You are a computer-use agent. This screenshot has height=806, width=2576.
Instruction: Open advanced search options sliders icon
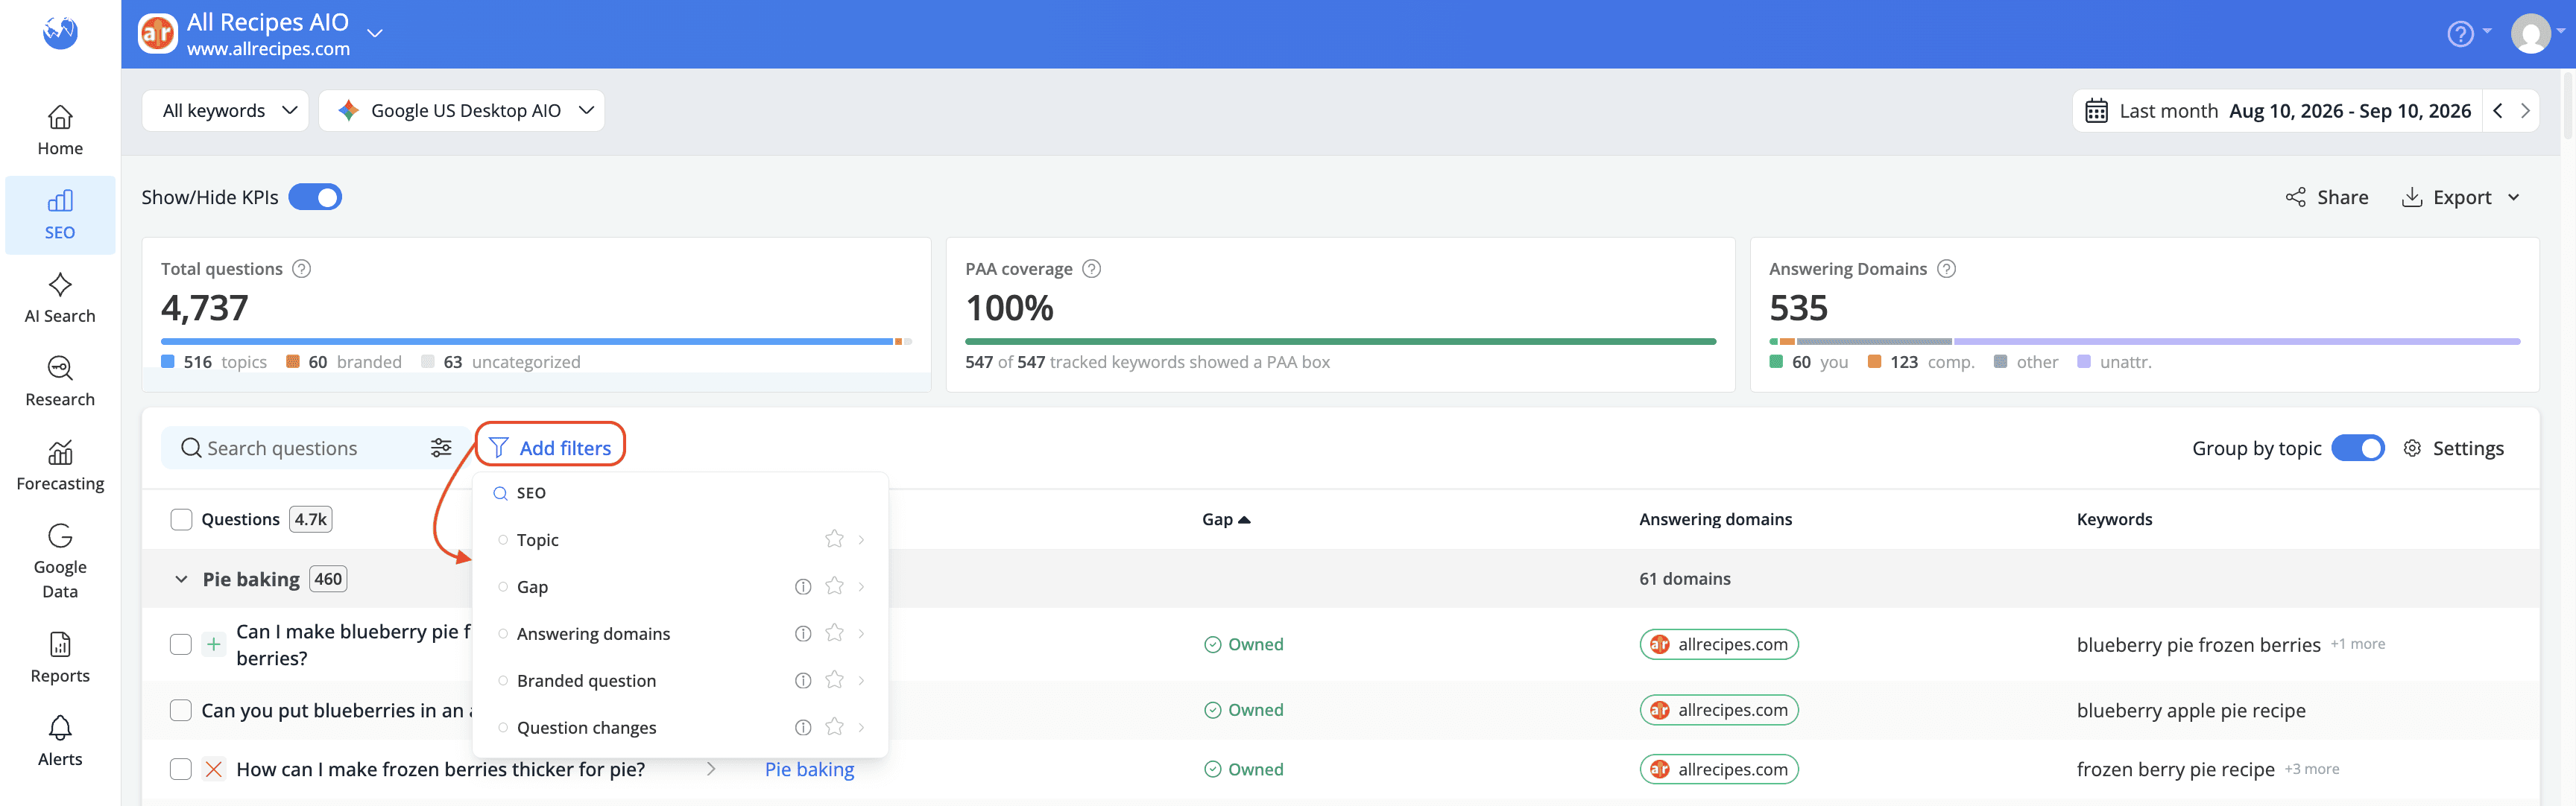(x=441, y=448)
